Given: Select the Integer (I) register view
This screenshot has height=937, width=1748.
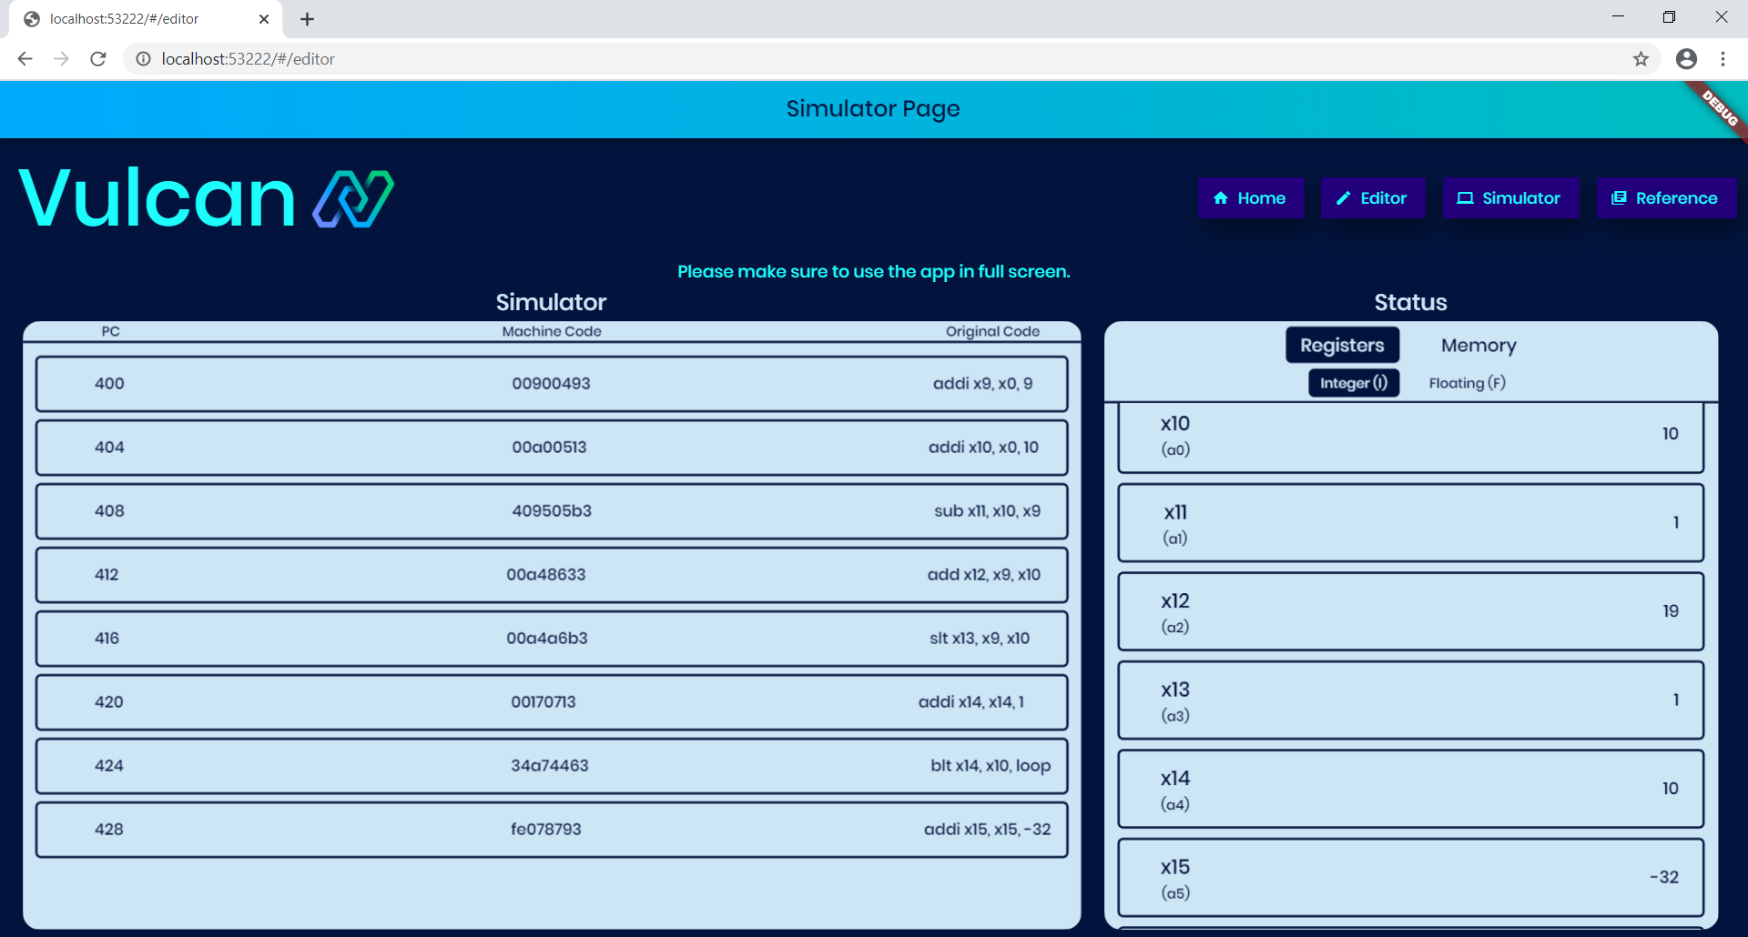Looking at the screenshot, I should [1354, 383].
